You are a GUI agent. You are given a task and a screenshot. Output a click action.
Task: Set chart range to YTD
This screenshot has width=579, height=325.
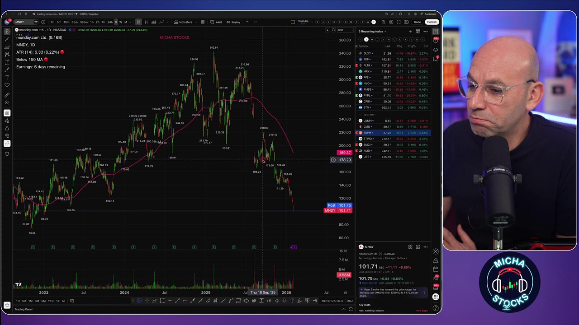(50, 301)
